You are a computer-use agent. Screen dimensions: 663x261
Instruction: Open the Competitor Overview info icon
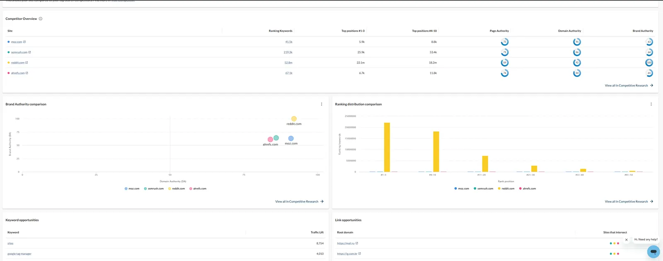(41, 19)
